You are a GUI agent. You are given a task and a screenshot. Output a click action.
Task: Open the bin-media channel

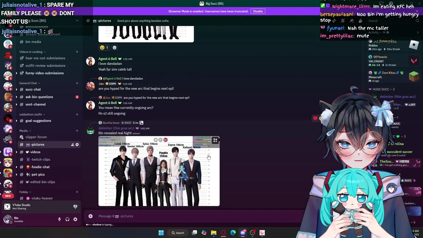point(49,42)
